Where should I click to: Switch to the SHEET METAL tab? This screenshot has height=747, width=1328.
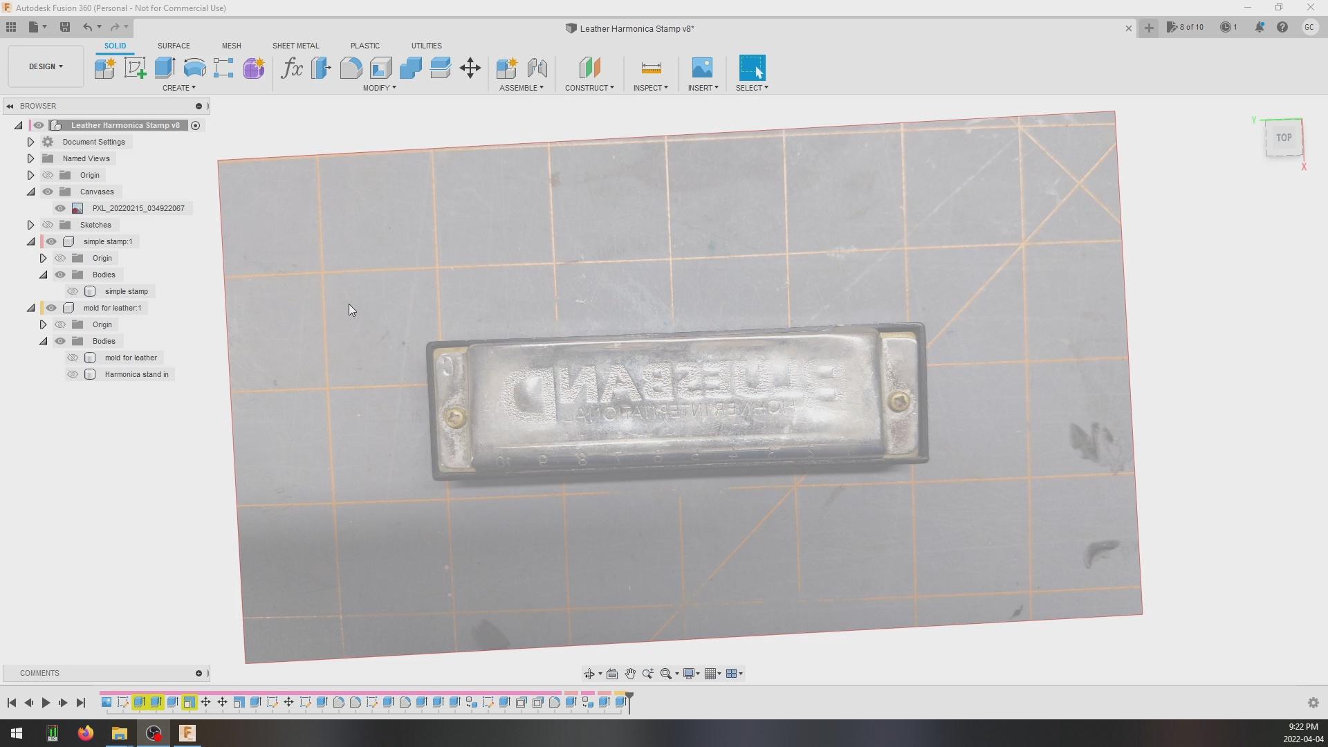[295, 46]
